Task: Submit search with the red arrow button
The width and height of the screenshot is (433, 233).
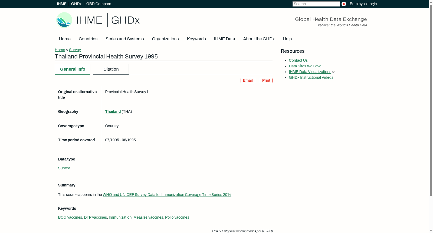Action: pyautogui.click(x=344, y=4)
